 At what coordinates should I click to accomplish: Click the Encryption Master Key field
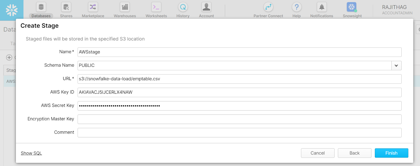(x=239, y=119)
